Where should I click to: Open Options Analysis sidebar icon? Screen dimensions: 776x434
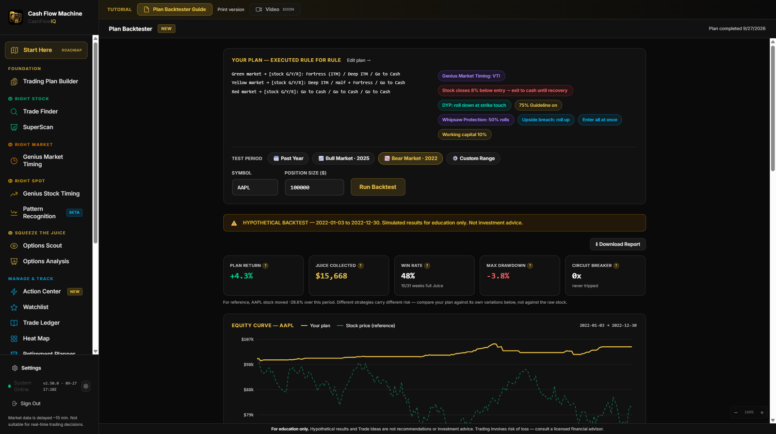click(x=14, y=261)
